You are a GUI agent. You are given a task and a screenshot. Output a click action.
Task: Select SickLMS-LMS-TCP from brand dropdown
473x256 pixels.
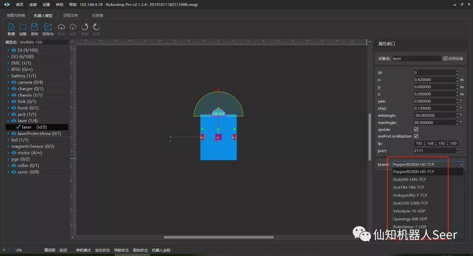pyautogui.click(x=409, y=180)
